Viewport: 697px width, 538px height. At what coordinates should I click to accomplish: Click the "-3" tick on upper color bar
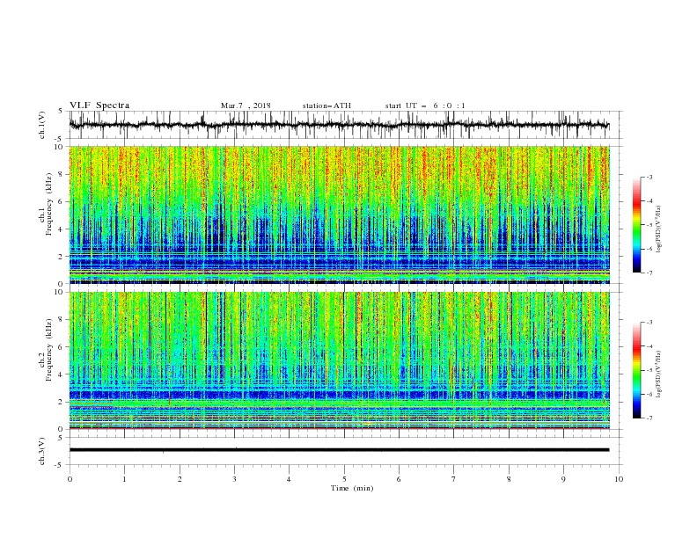tap(649, 177)
